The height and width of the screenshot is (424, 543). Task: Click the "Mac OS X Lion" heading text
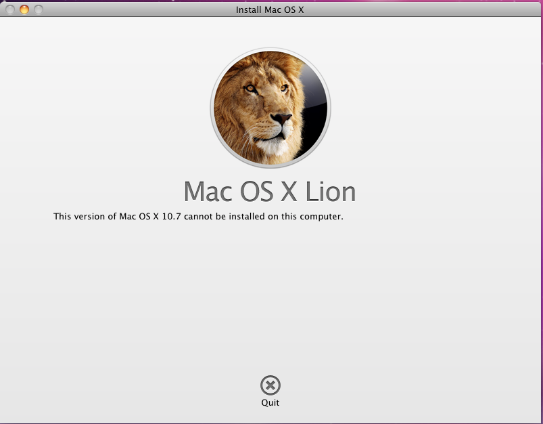(270, 192)
